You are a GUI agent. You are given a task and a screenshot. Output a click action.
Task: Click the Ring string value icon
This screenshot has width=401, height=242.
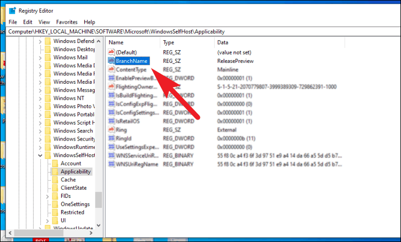click(111, 130)
